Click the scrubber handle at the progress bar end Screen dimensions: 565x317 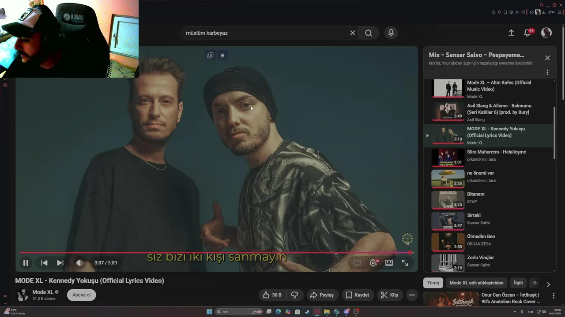pyautogui.click(x=411, y=253)
